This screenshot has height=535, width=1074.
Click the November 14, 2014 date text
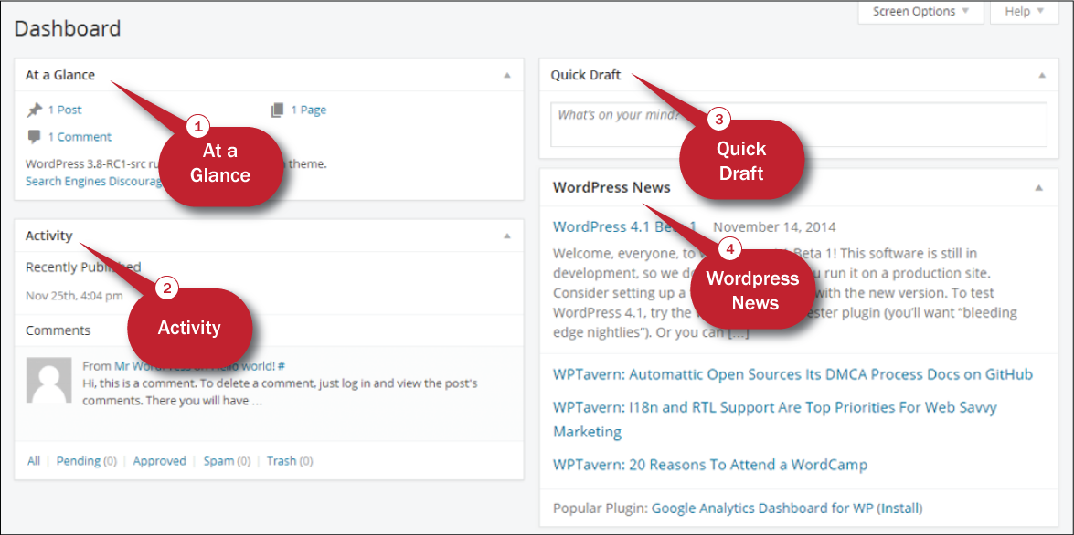(x=775, y=226)
